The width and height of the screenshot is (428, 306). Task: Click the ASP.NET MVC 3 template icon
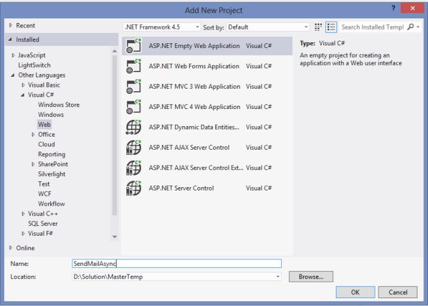pos(134,87)
